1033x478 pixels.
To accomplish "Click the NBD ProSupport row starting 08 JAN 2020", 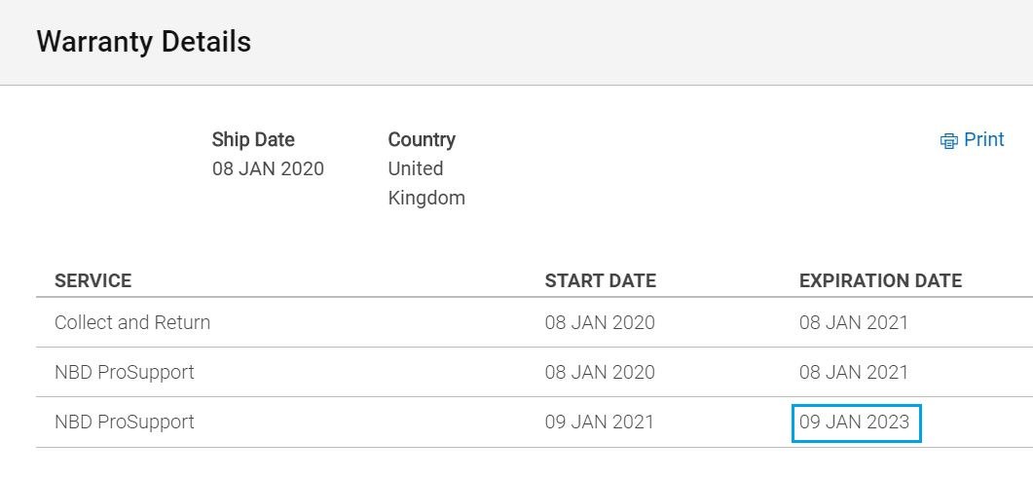I will 535,372.
